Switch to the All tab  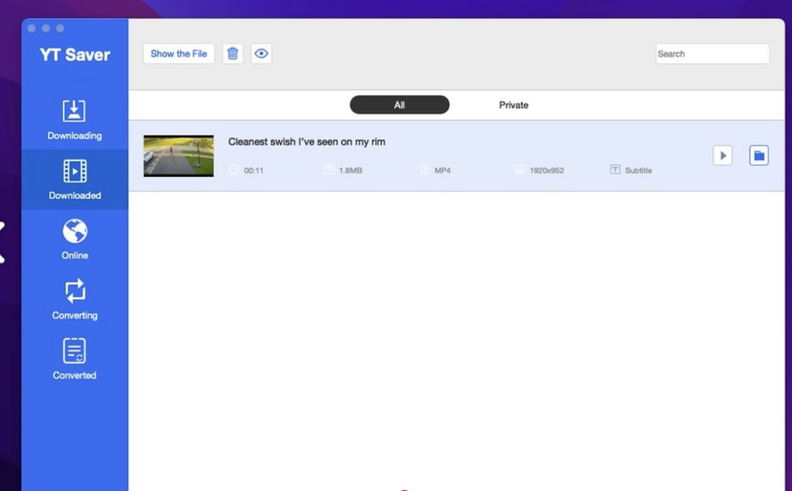point(399,105)
